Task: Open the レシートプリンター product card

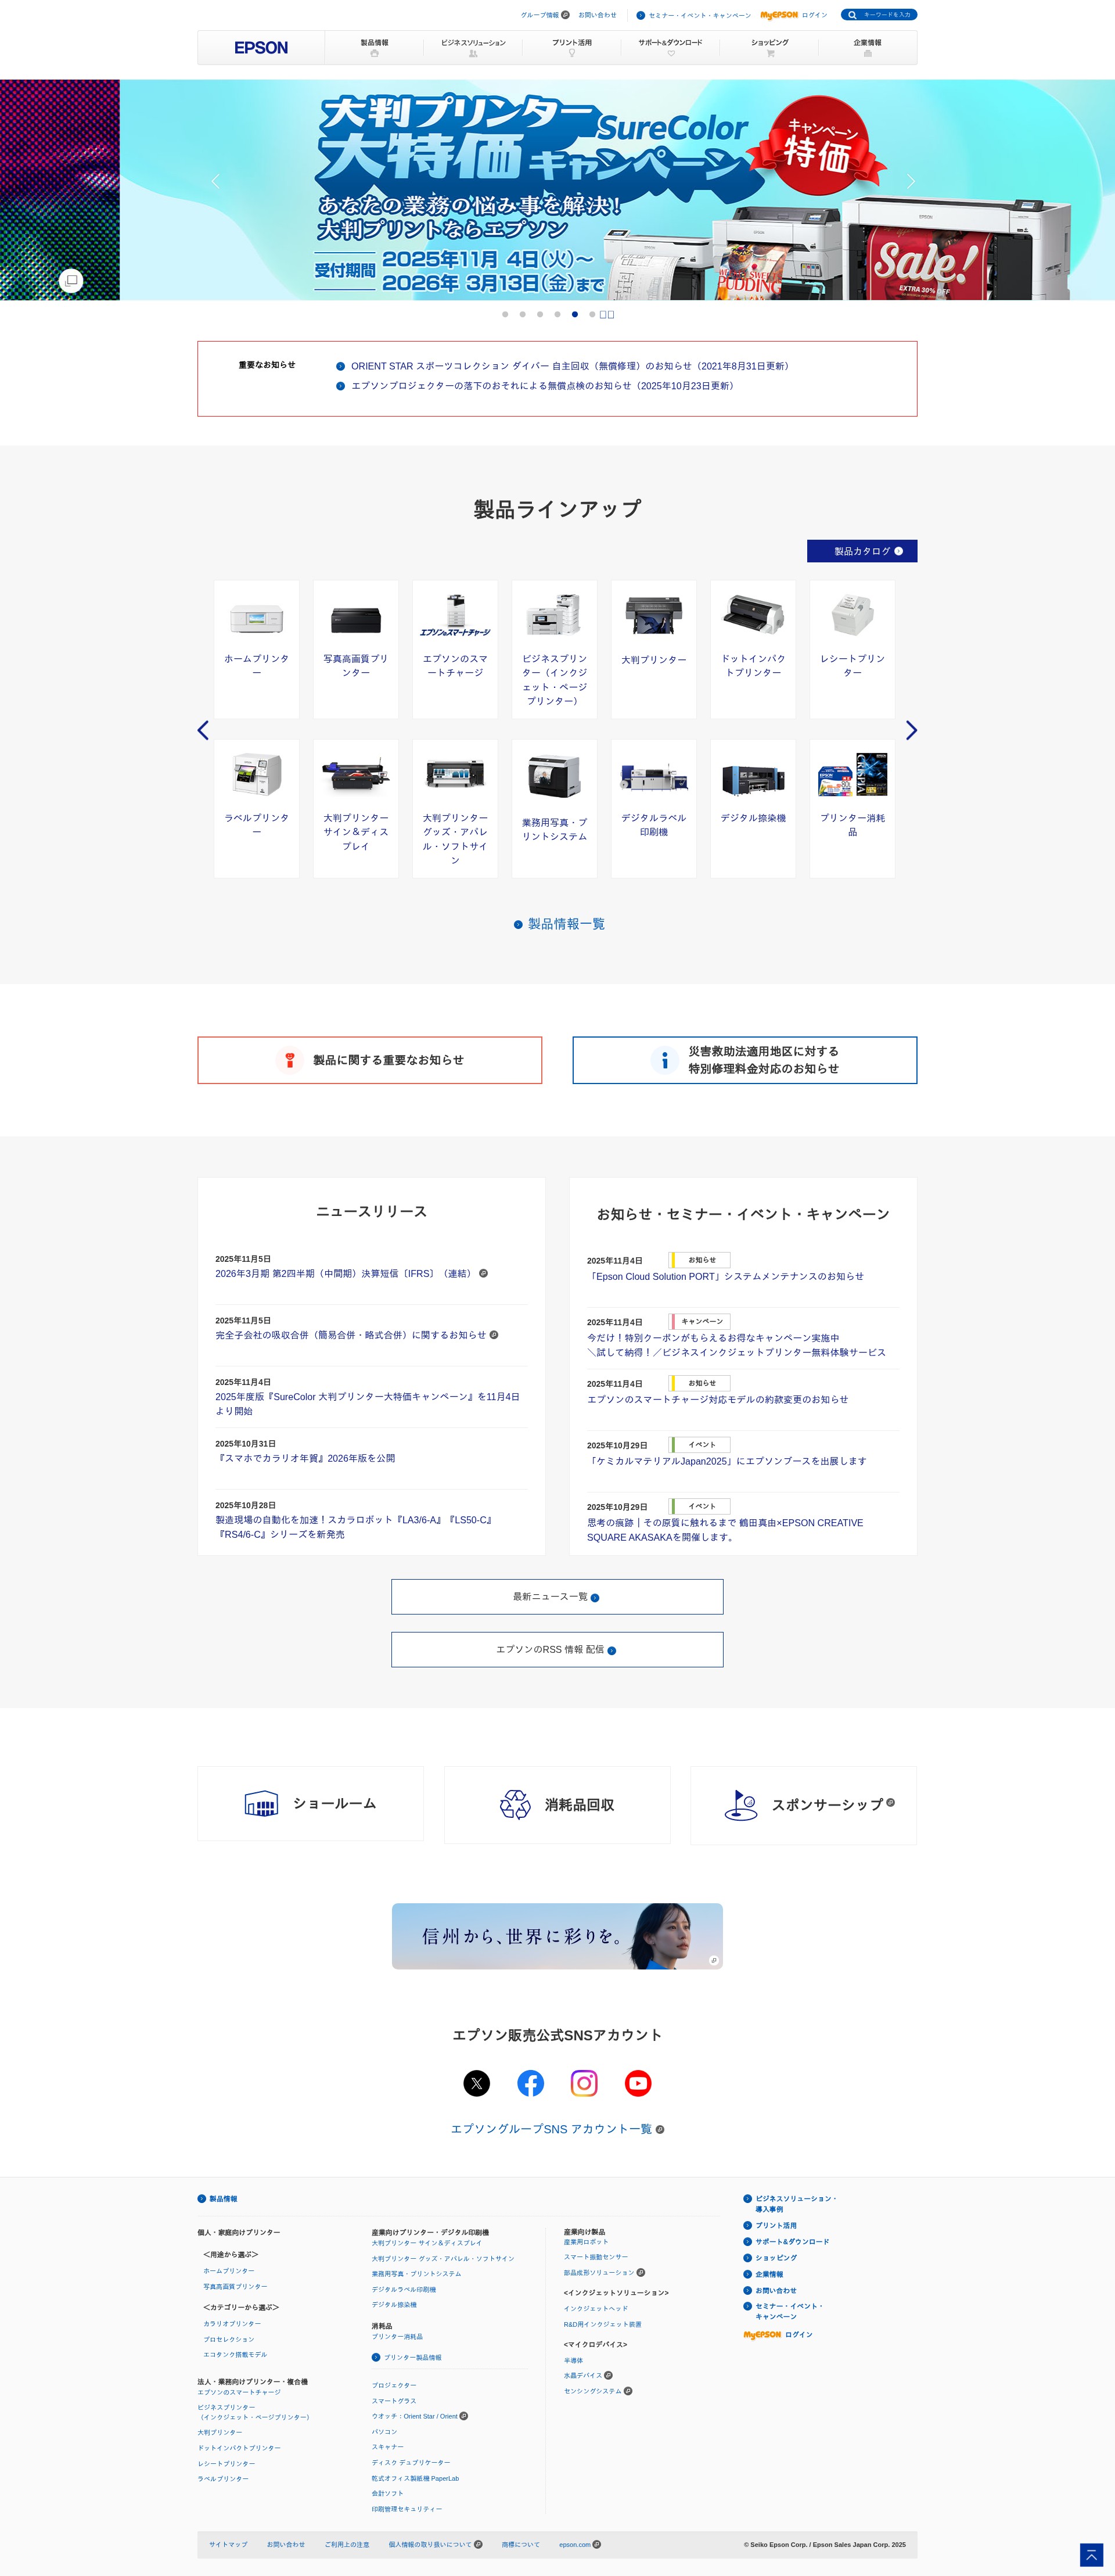Action: 852,649
